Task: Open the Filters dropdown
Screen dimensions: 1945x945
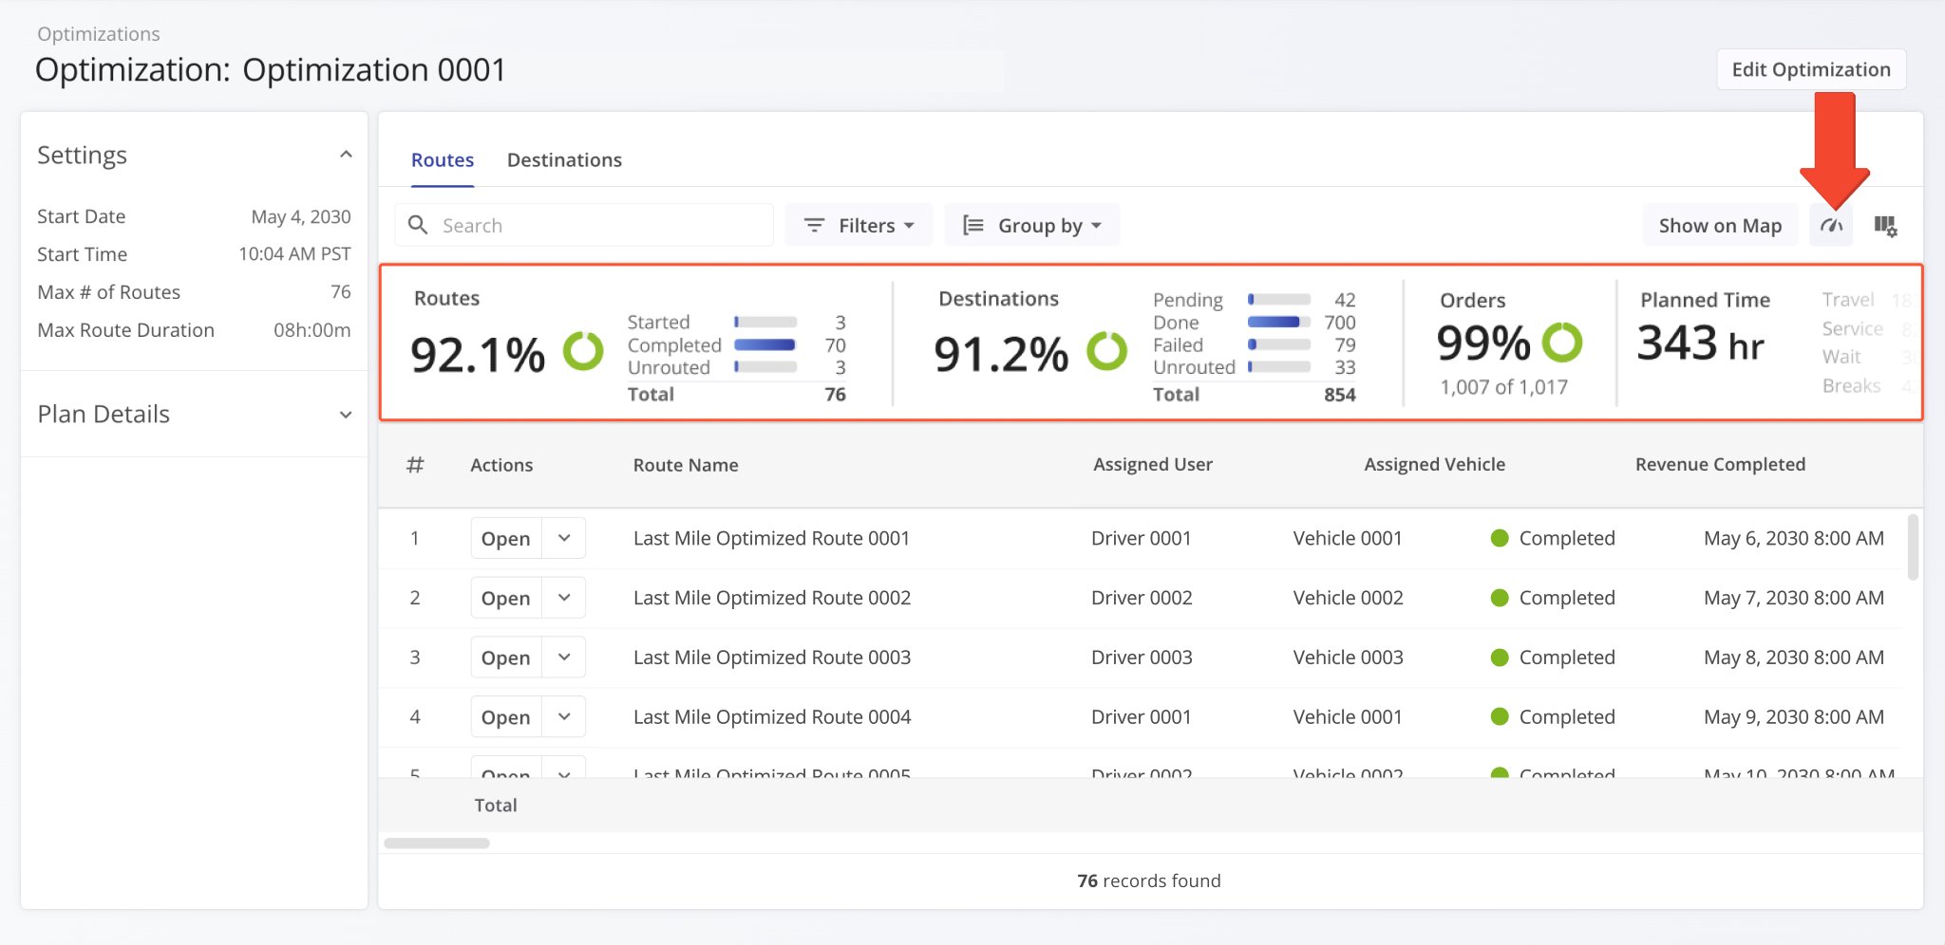Action: click(x=859, y=226)
